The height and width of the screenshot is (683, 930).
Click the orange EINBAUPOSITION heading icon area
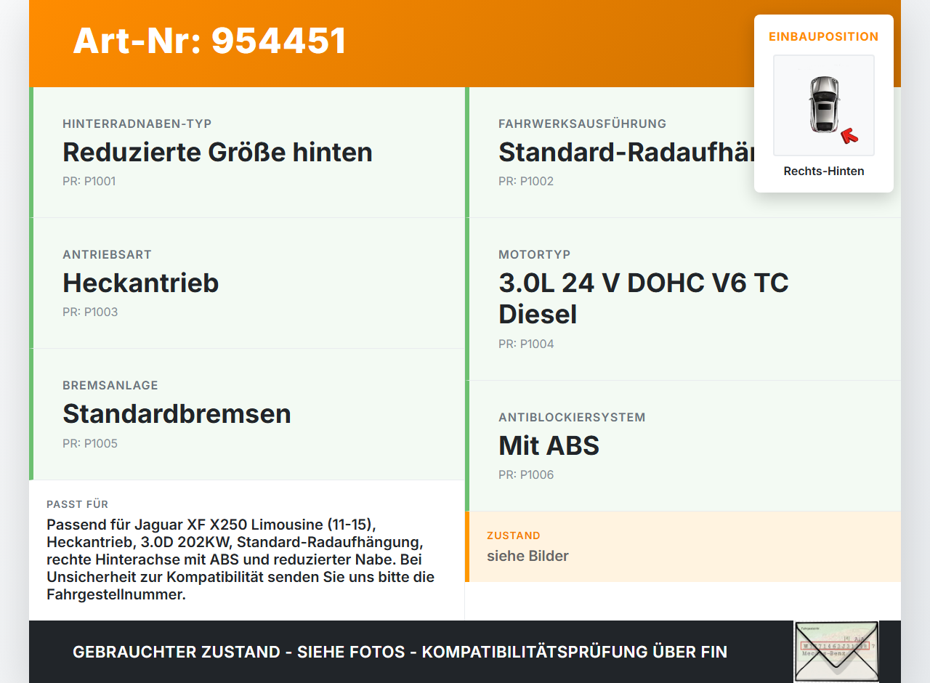823,36
